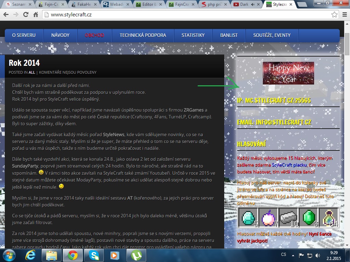This screenshot has height=262, width=350.
Task: Click the IP: MC.STYLECRAFT.CZ:25565 heading
Action: point(274,101)
